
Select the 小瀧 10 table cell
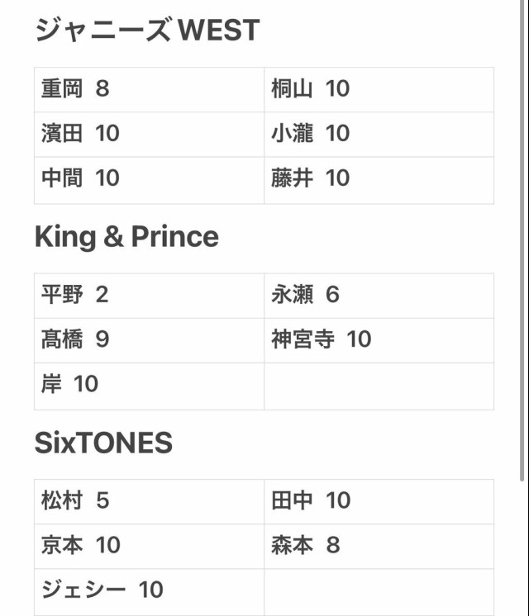(379, 135)
